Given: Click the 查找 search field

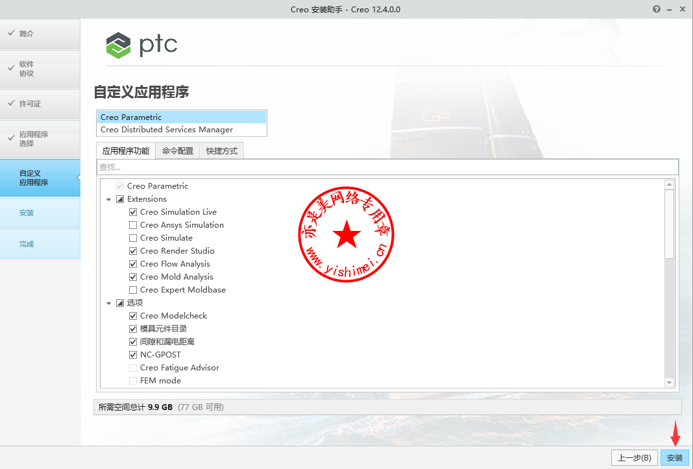Looking at the screenshot, I should [x=387, y=167].
